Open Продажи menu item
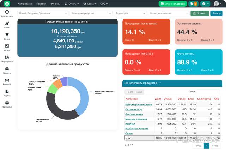The width and height of the screenshot is (226, 150). point(41,4)
